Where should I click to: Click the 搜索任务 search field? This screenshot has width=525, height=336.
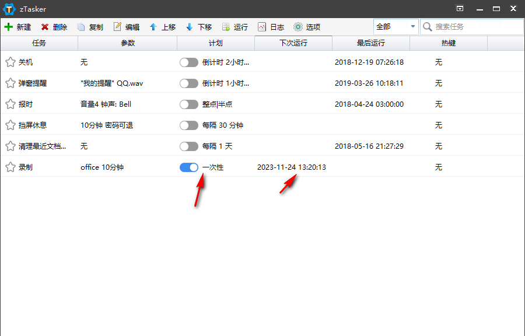(x=472, y=27)
